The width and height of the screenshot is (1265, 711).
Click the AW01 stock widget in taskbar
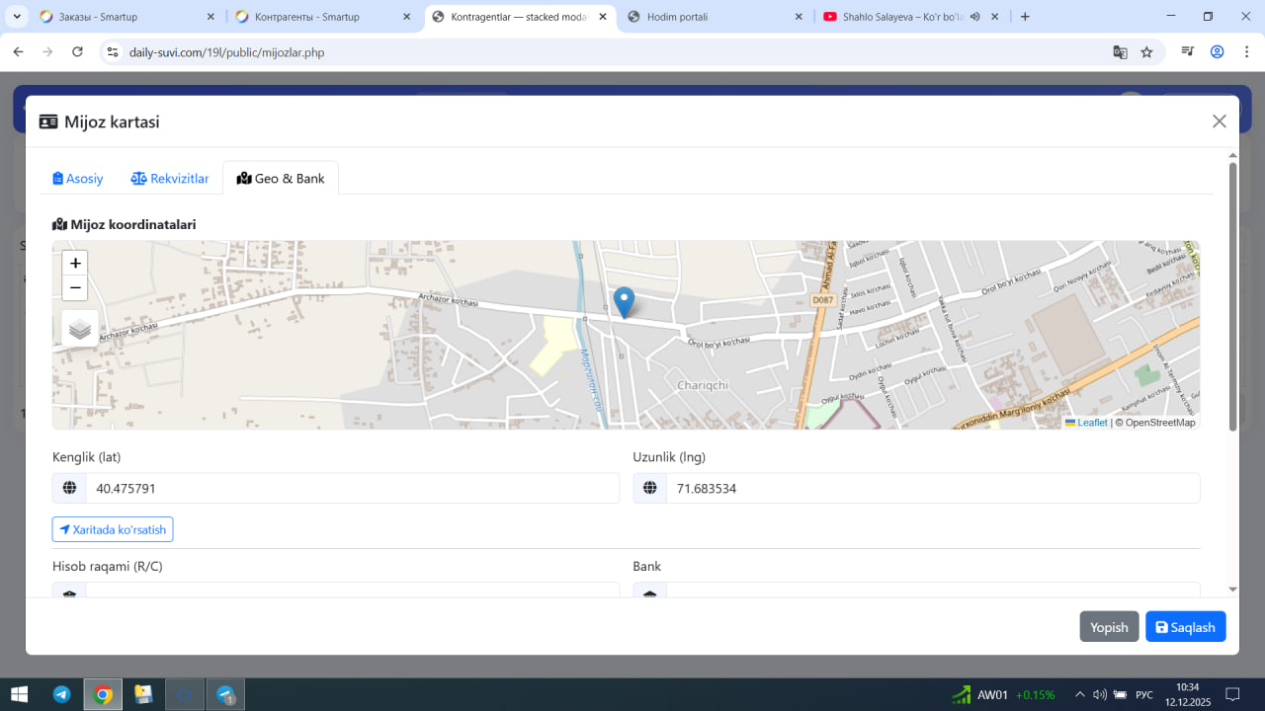[1003, 694]
